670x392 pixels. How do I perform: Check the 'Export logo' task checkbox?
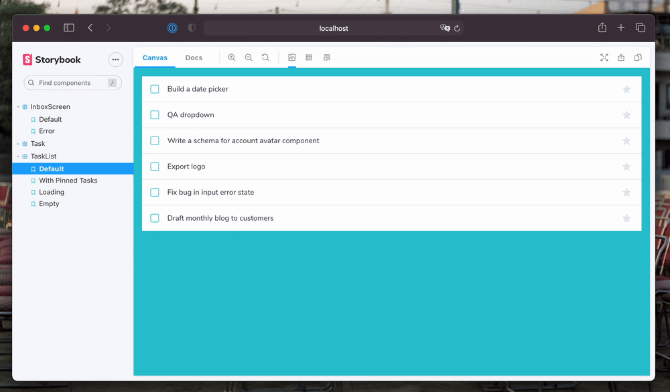point(155,167)
